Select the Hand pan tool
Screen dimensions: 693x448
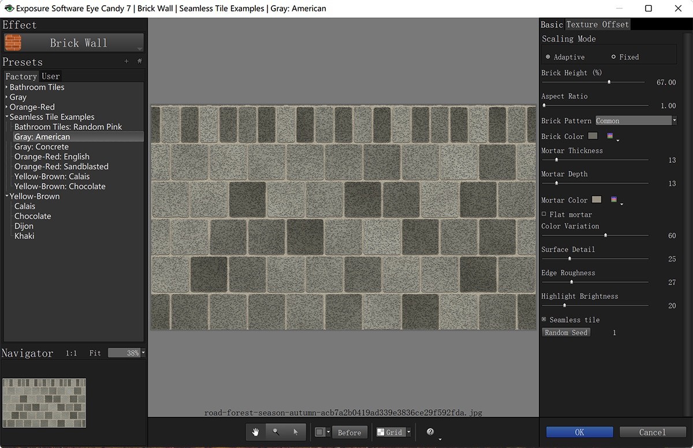tap(255, 432)
